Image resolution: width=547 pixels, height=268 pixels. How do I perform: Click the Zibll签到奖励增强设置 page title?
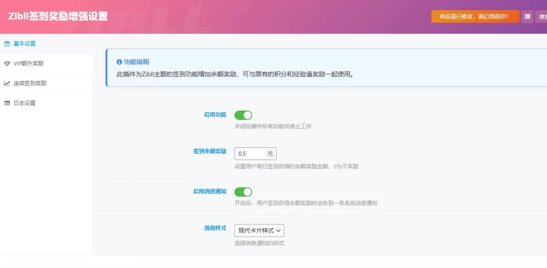(58, 17)
